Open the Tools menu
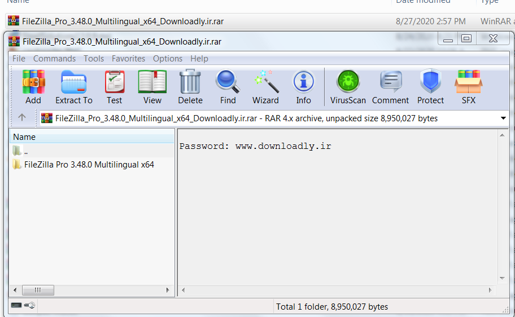This screenshot has height=317, width=515. pos(94,59)
